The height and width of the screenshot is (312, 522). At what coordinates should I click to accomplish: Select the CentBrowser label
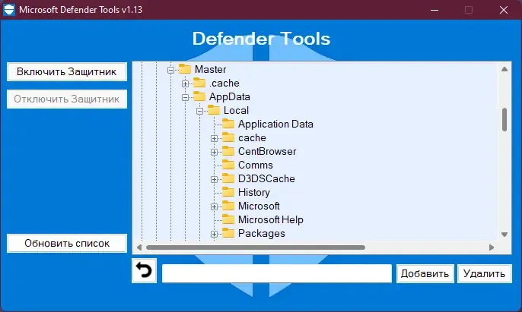click(x=267, y=151)
